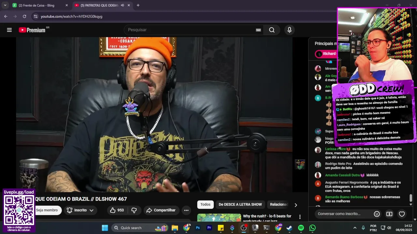The image size is (417, 234).
Task: Select De DESCE A LETRA SHOW chip
Action: (x=240, y=204)
